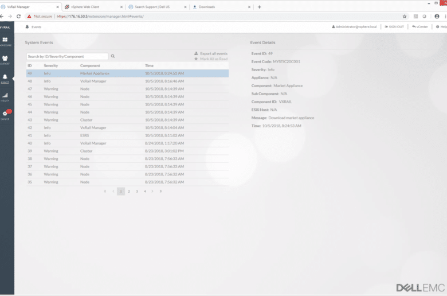This screenshot has height=296, width=447.
Task: Close the vSphere Web Client tab
Action: pos(121,7)
